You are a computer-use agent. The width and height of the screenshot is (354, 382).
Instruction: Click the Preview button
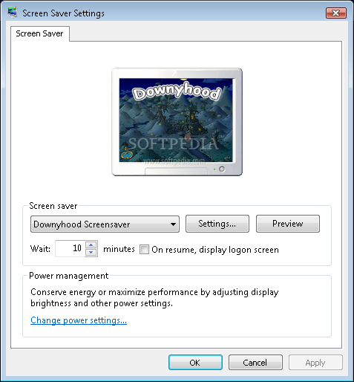coord(288,224)
